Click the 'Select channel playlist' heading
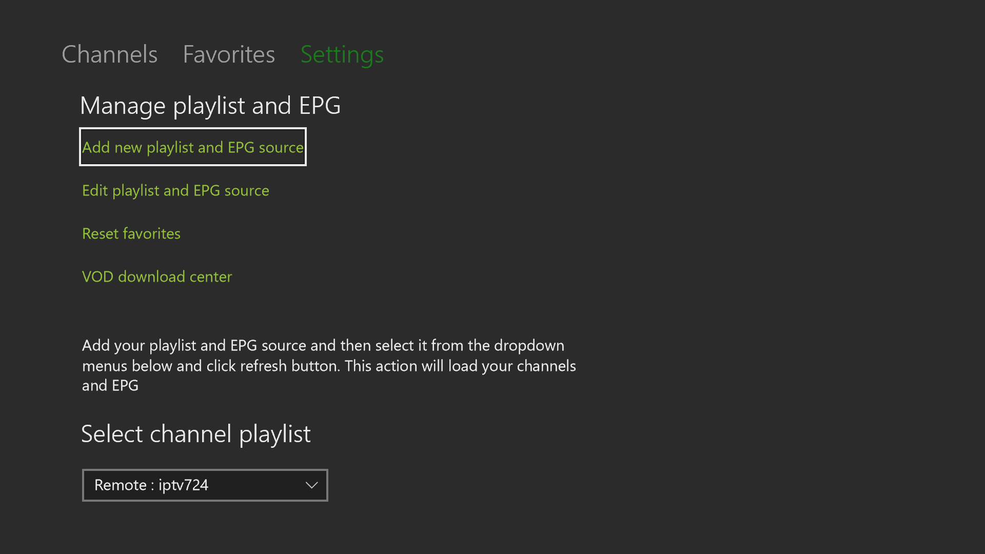The width and height of the screenshot is (985, 554). pos(196,434)
